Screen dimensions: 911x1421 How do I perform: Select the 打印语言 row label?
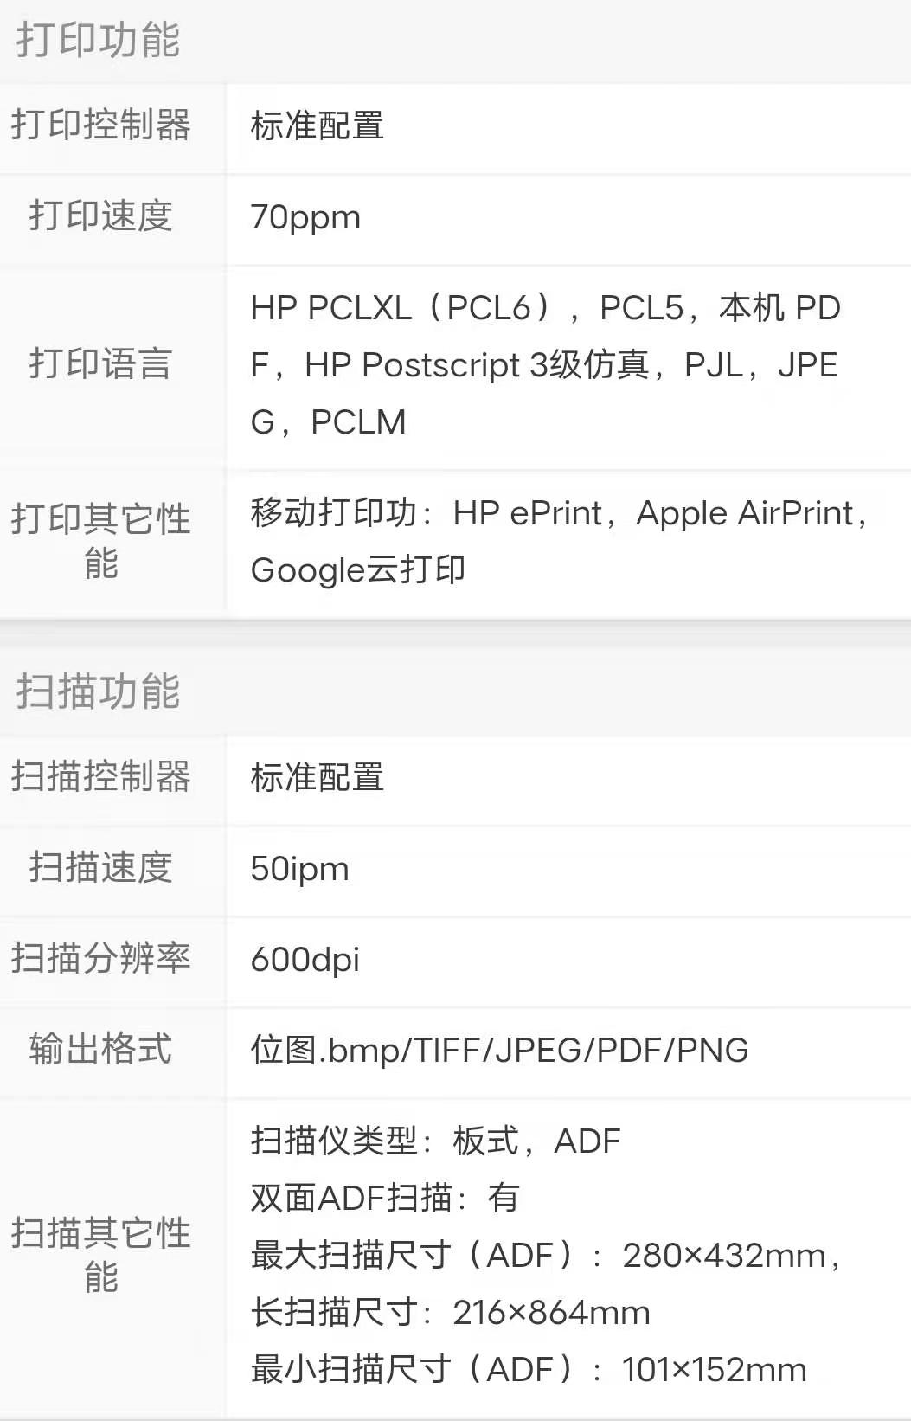101,363
